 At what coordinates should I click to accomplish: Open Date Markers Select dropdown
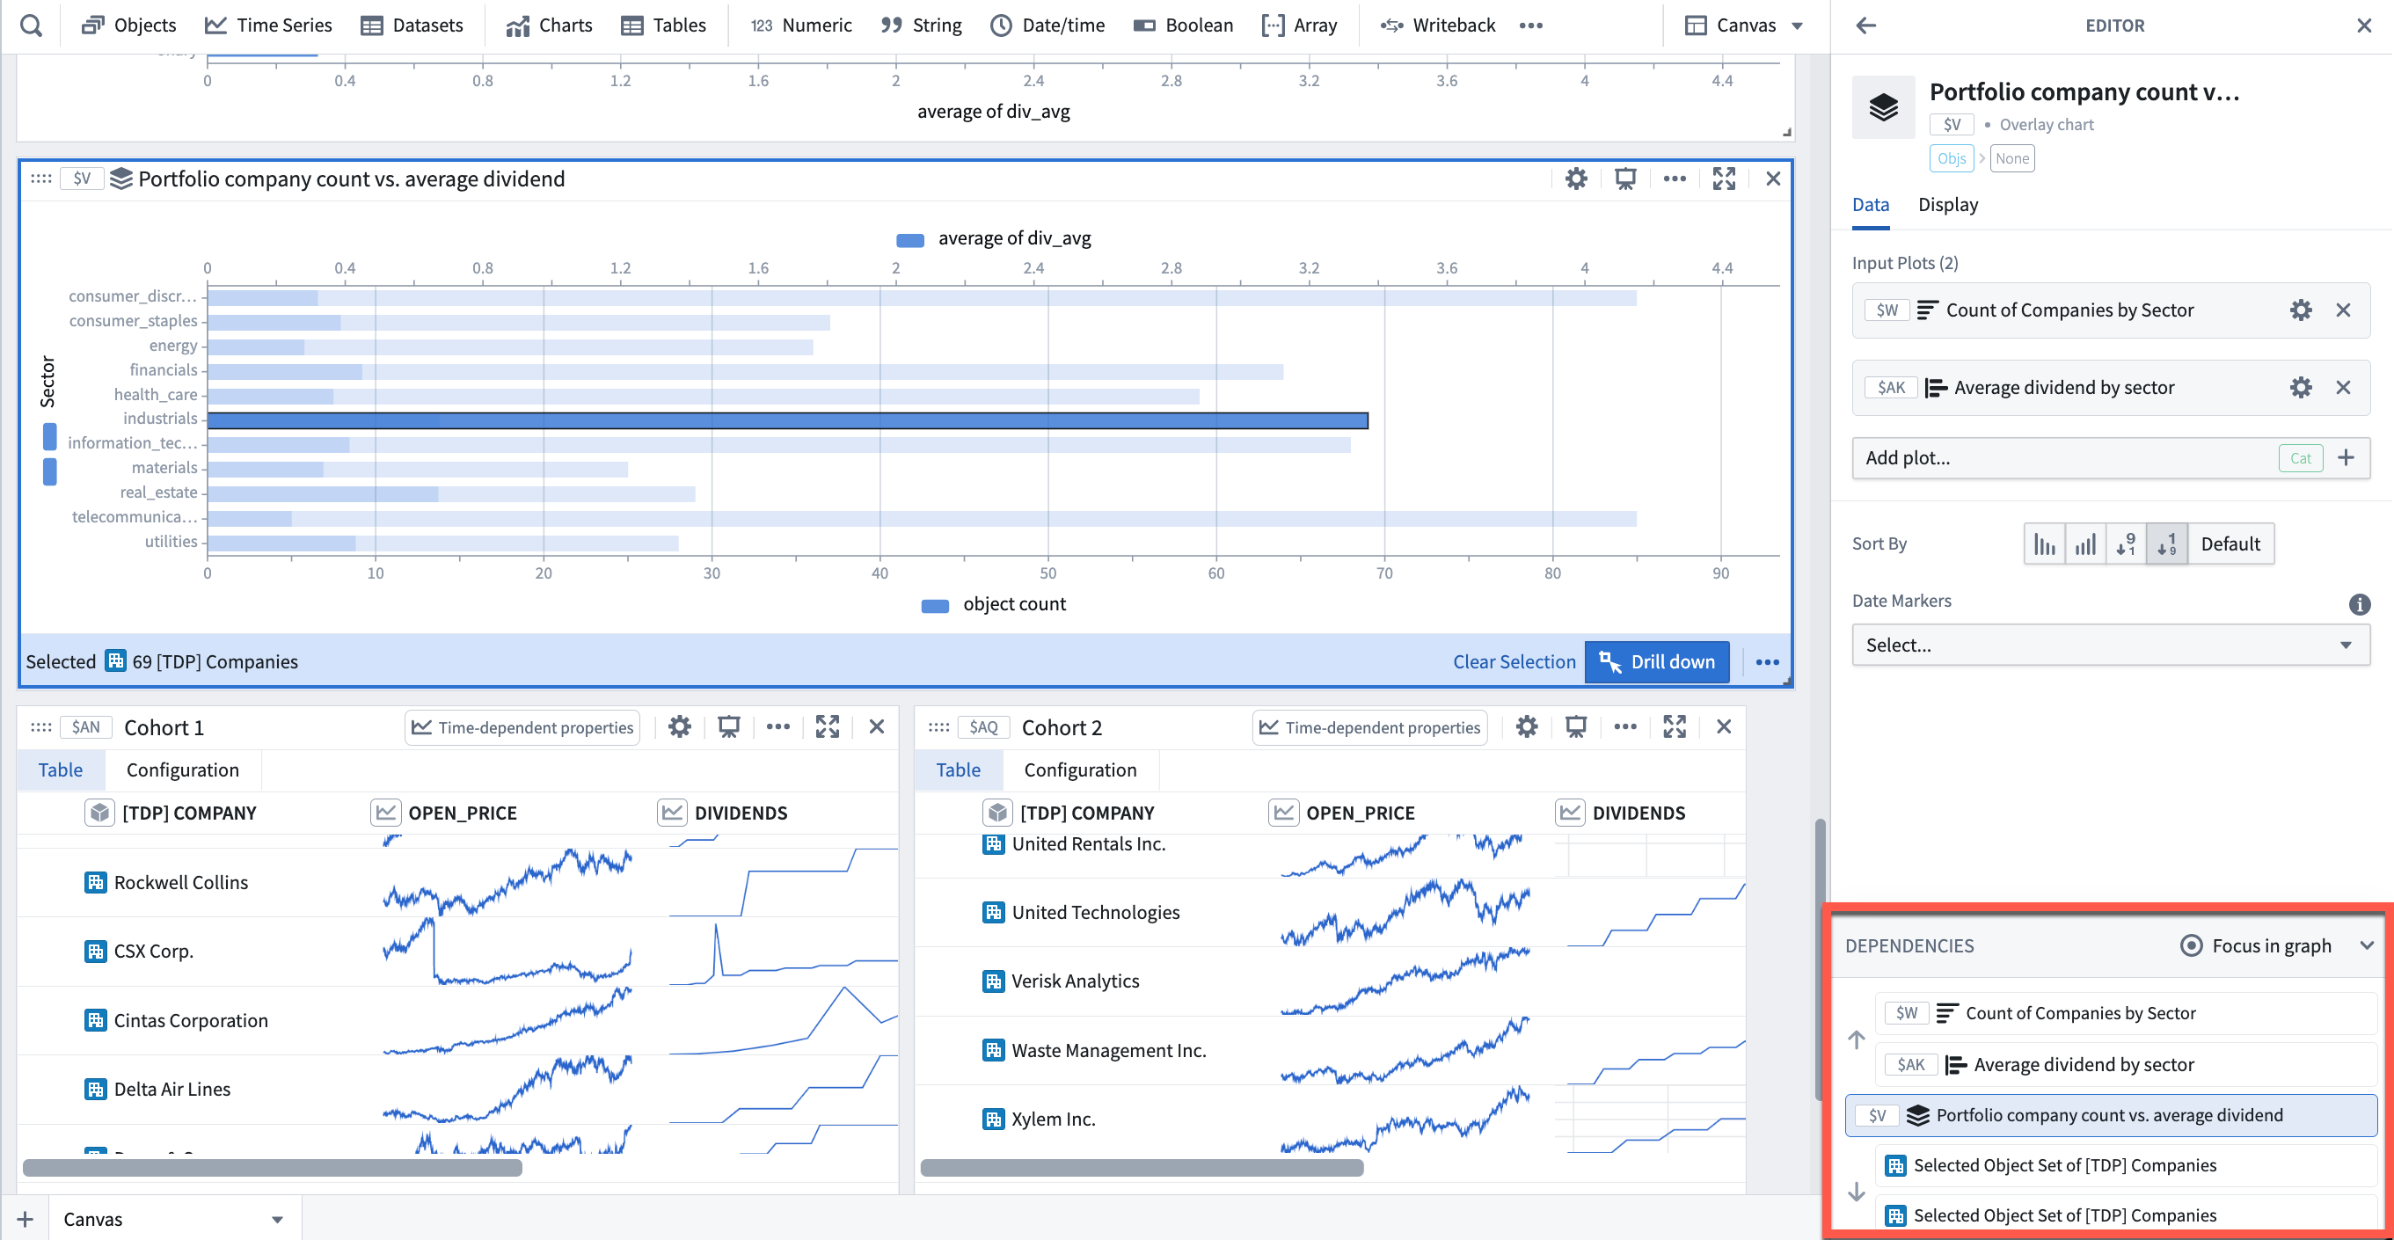click(x=2110, y=644)
